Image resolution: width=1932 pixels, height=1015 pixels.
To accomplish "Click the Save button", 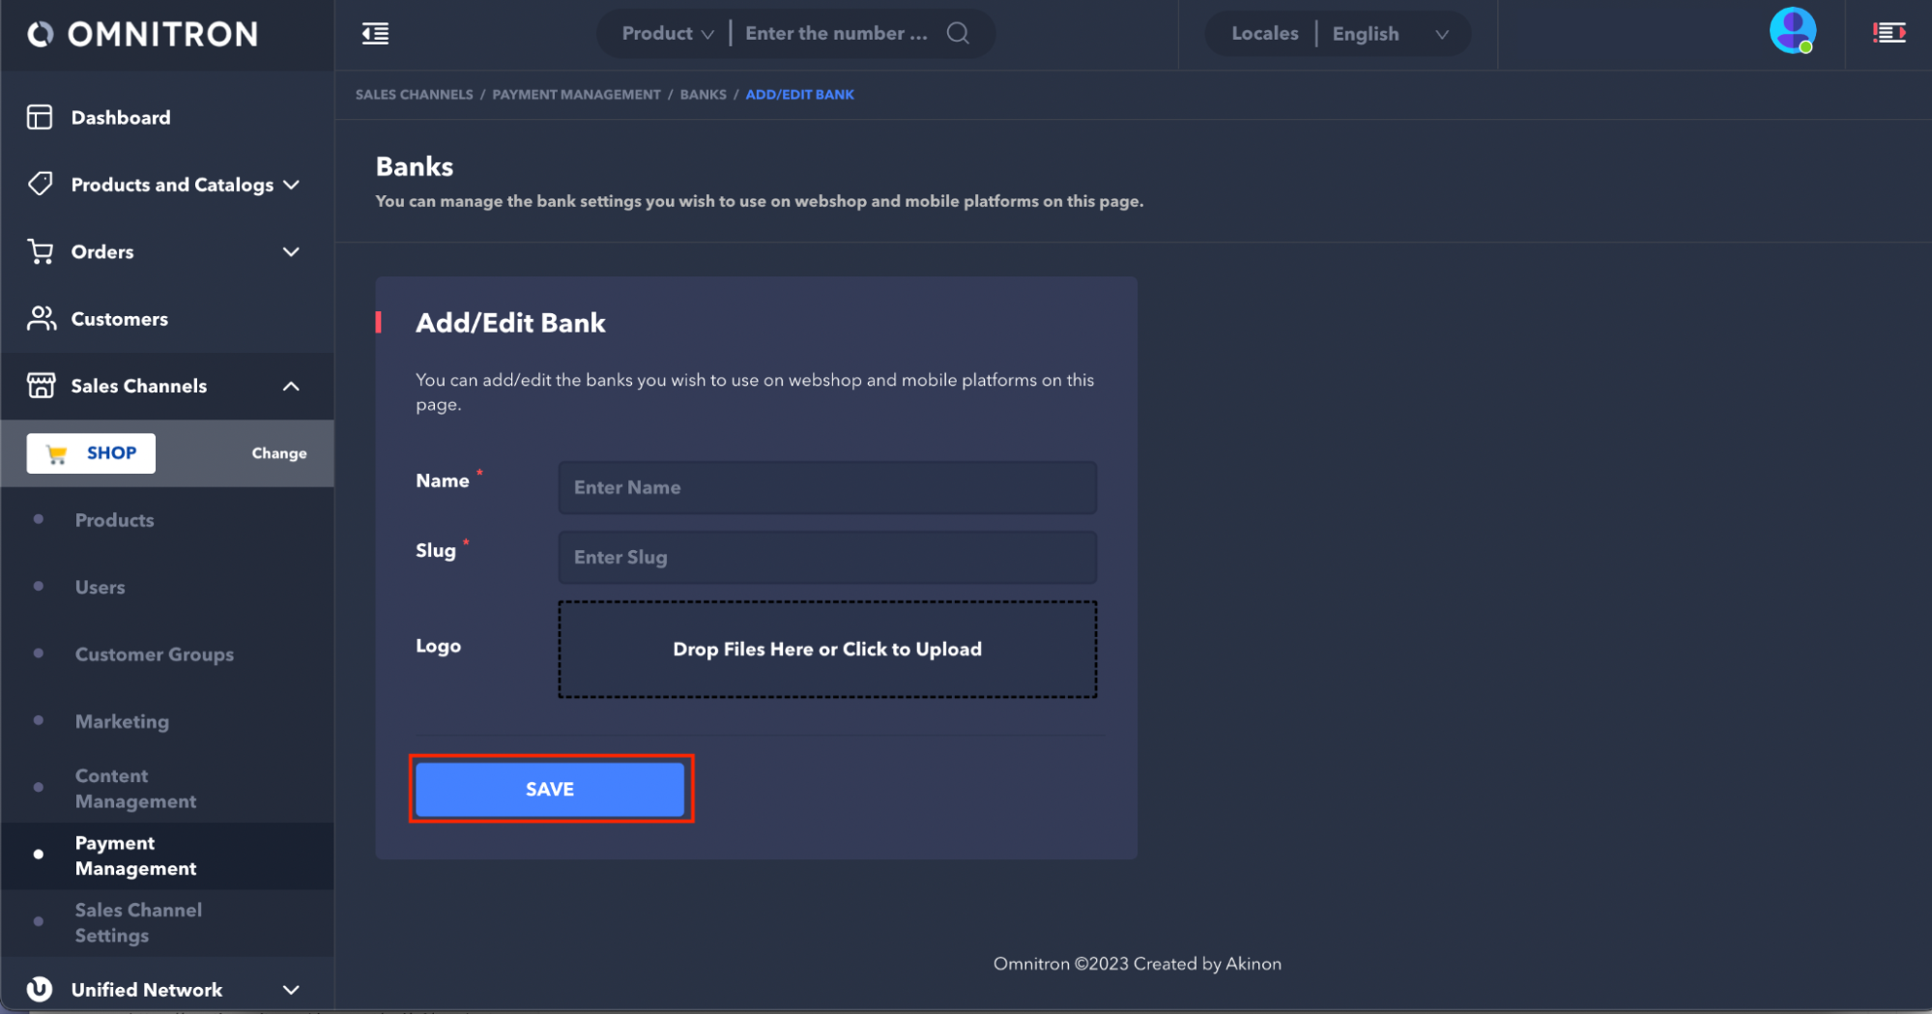I will [550, 789].
